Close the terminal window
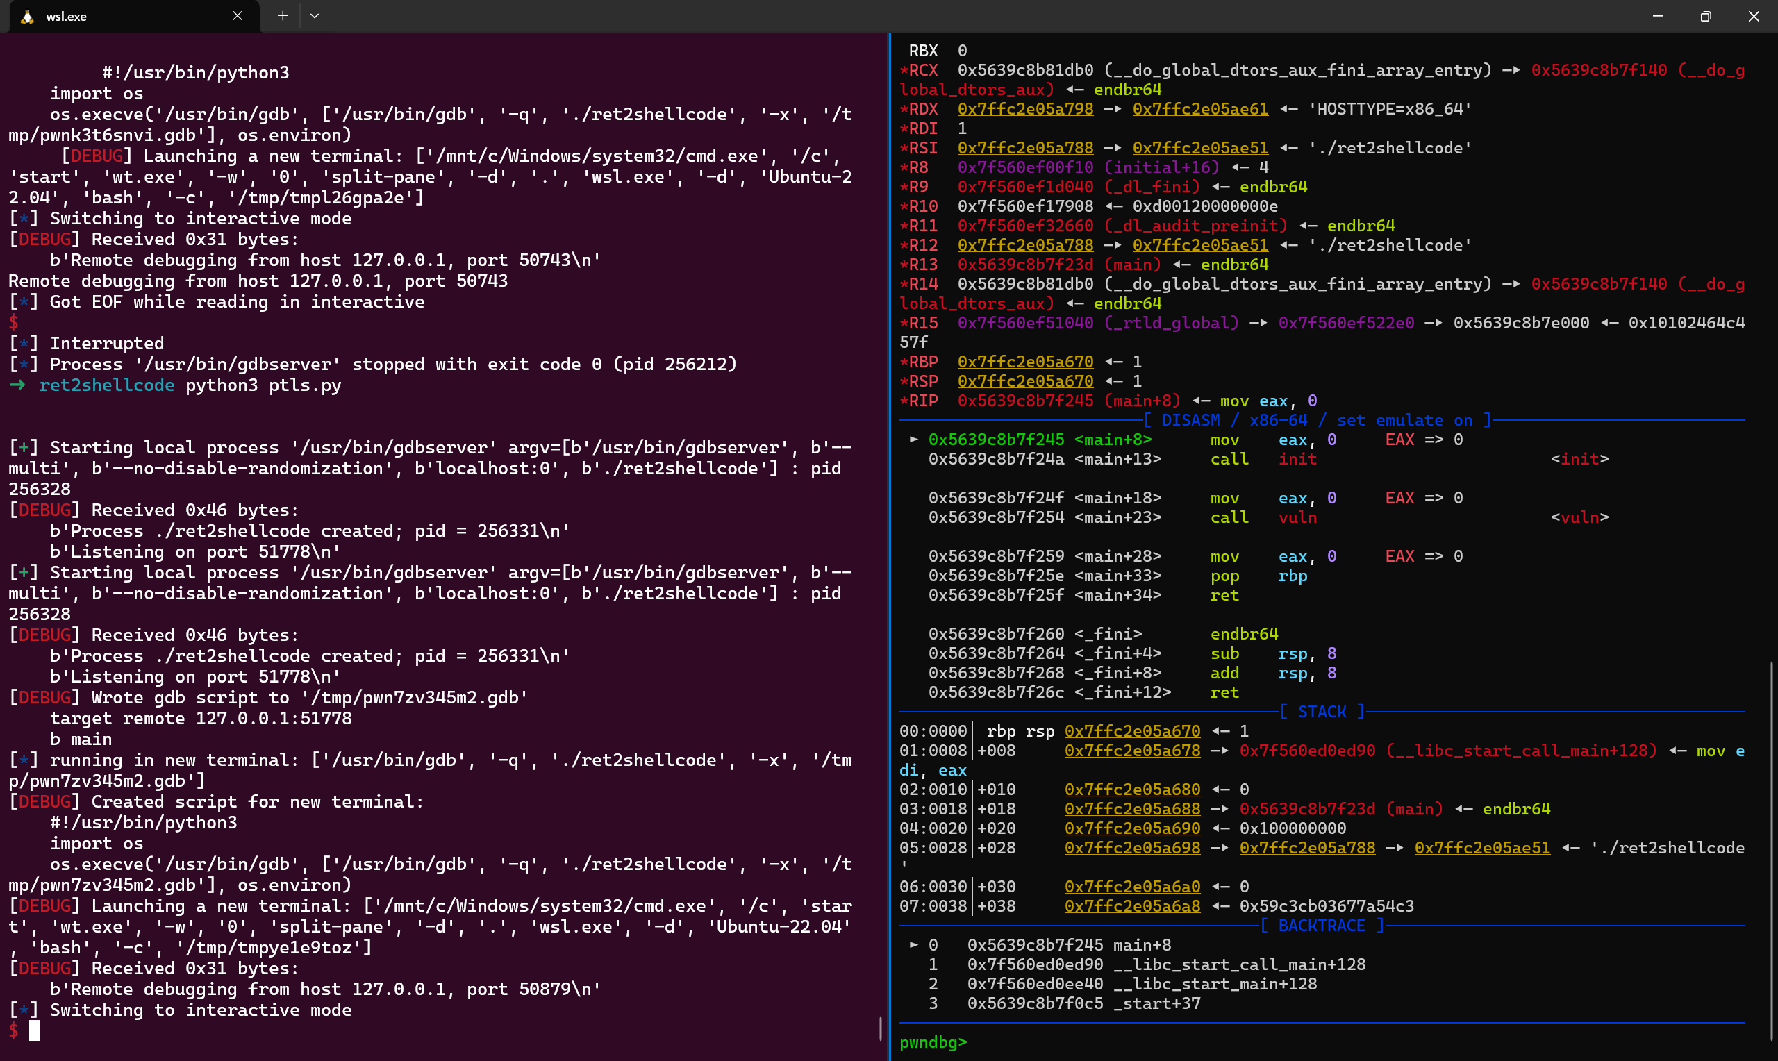 pyautogui.click(x=1753, y=16)
